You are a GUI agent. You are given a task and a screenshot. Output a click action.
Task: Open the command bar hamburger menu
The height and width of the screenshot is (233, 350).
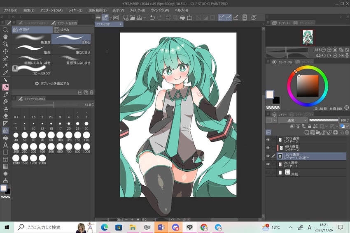(x=98, y=17)
